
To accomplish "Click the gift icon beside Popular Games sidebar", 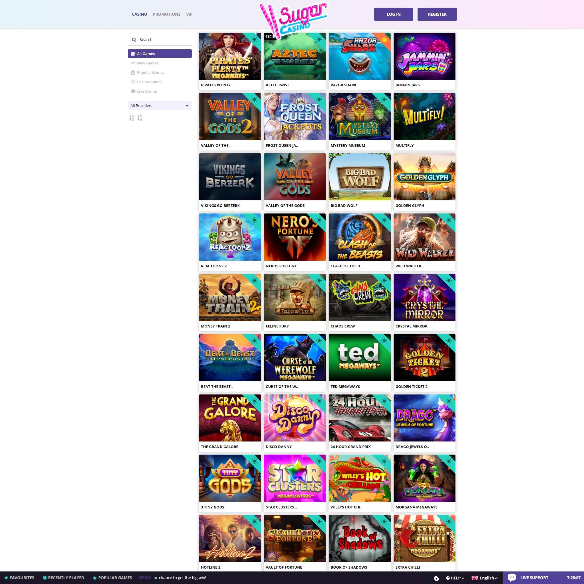I will pyautogui.click(x=133, y=72).
